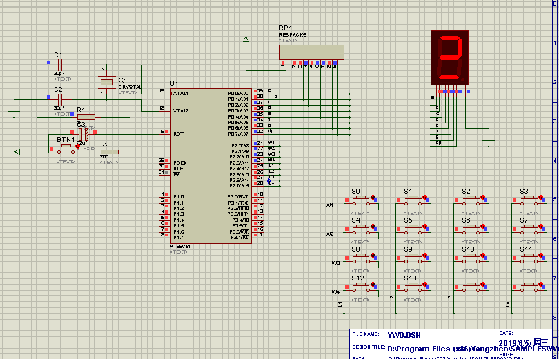559x359 pixels.
Task: Click W4 net label on S12's row wire
Action: (335, 292)
